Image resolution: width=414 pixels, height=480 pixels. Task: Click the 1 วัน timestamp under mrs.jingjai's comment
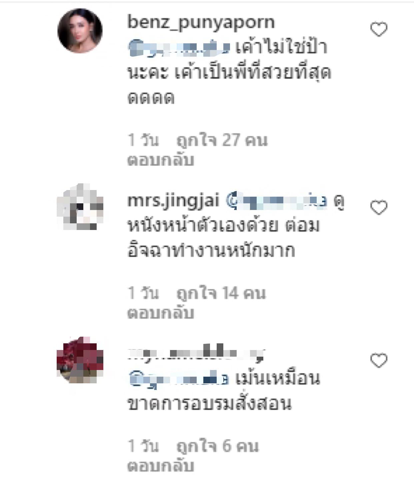point(143,293)
